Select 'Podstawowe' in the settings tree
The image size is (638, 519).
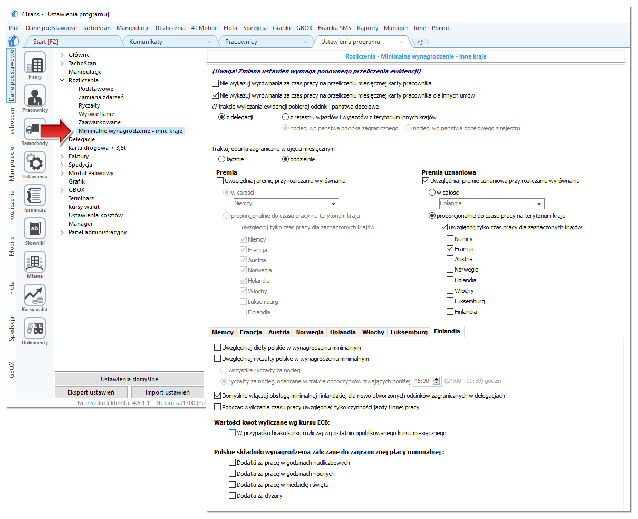coord(96,89)
